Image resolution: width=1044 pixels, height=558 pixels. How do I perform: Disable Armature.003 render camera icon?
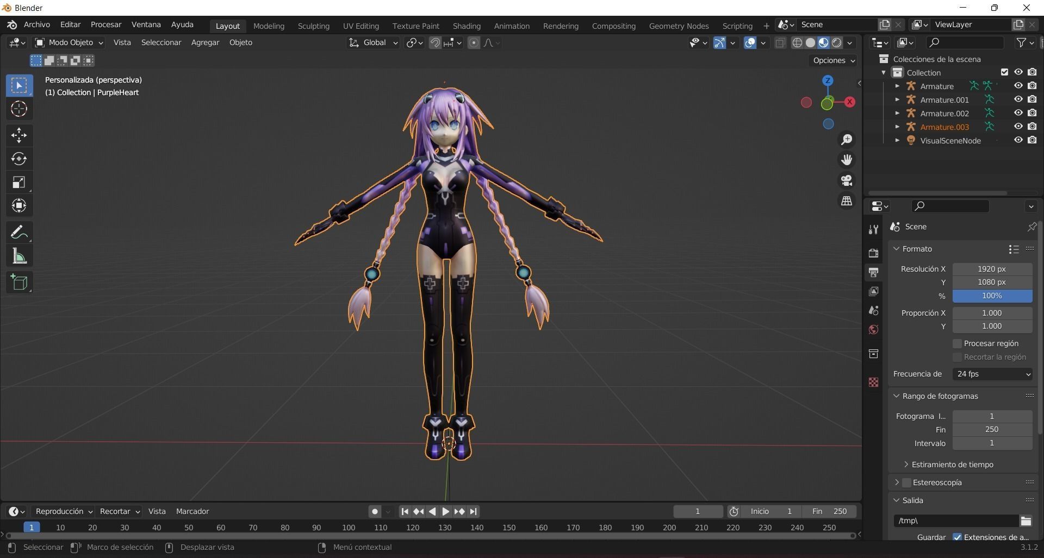coord(1032,127)
